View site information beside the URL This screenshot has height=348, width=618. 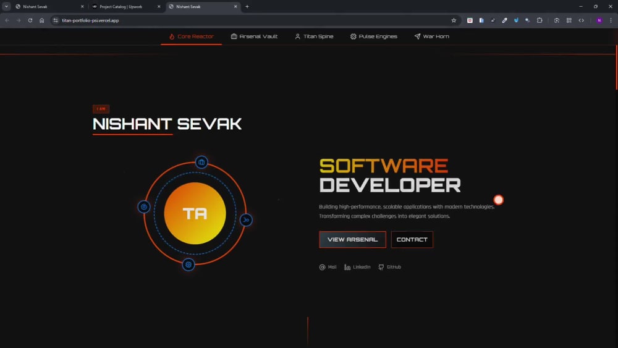coord(56,20)
